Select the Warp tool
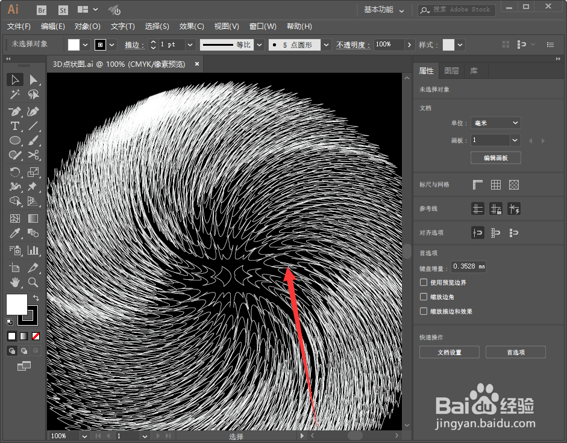567x443 pixels. pos(15,187)
